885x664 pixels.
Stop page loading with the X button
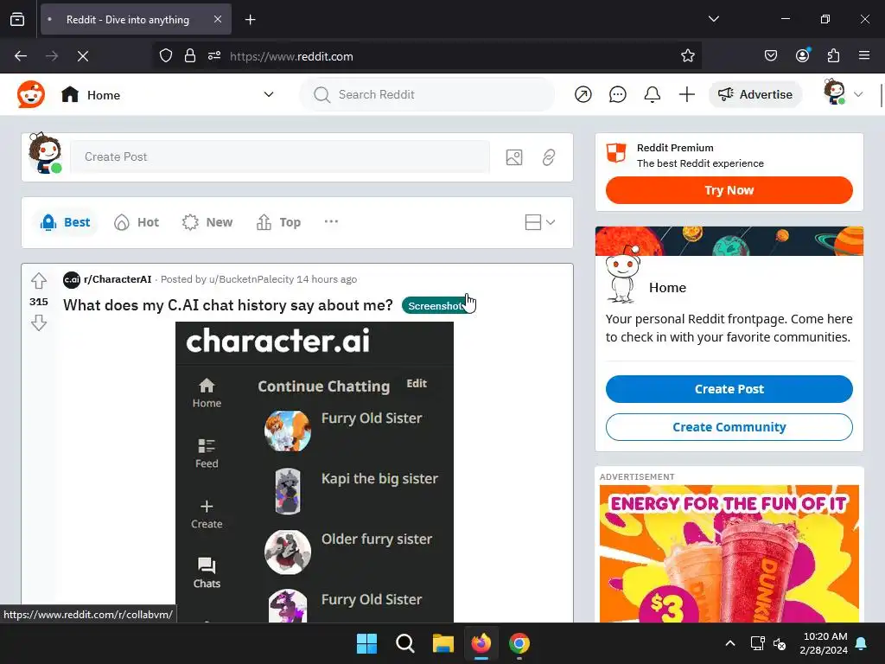(82, 56)
